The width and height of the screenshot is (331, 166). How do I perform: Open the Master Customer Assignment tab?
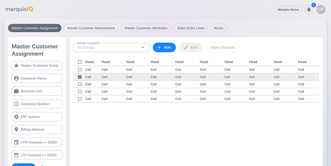pyautogui.click(x=35, y=28)
